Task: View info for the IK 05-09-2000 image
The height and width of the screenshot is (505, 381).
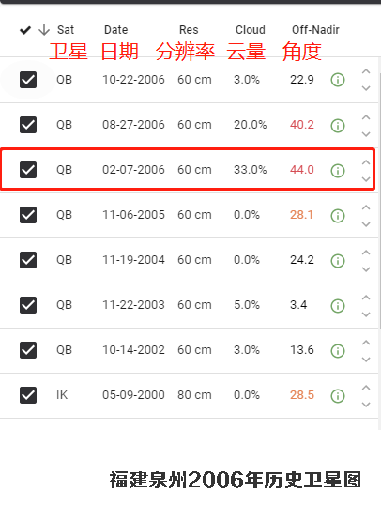Action: (338, 395)
